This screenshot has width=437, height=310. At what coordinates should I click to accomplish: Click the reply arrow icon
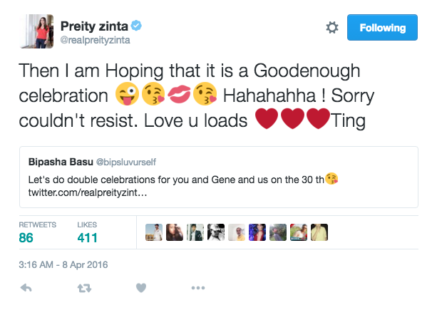[x=26, y=288]
